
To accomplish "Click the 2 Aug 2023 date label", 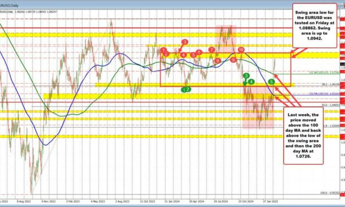I will pos(122,201).
